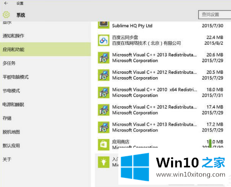Click the System gear icon

[6, 15]
